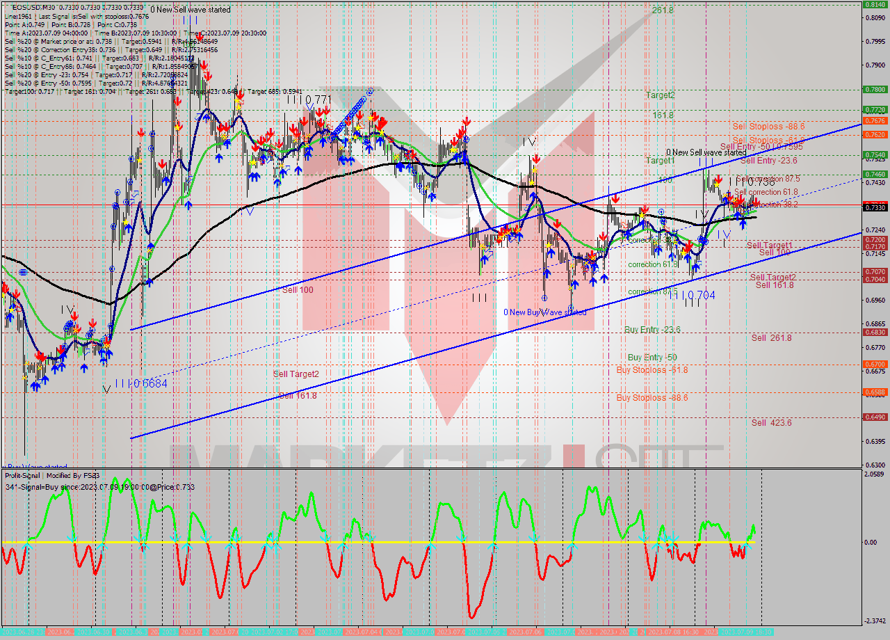Click the 0.6490 price tag on axis
This screenshot has width=890, height=640.
click(875, 417)
